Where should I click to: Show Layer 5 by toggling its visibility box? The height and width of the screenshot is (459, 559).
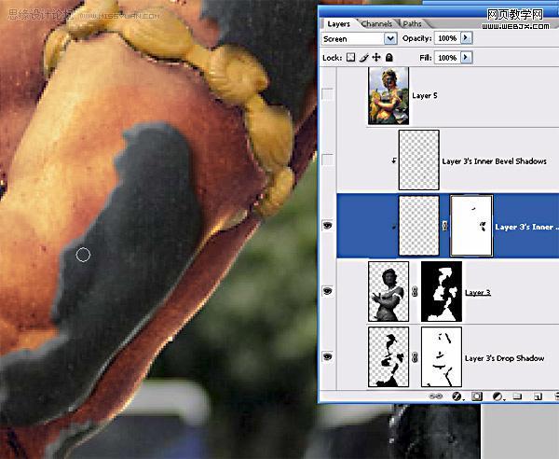pos(327,95)
